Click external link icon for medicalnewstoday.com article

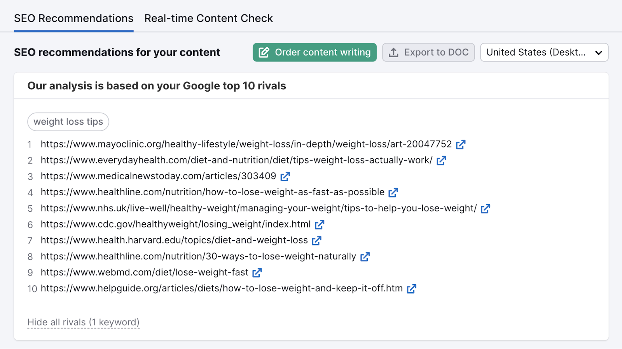point(285,177)
